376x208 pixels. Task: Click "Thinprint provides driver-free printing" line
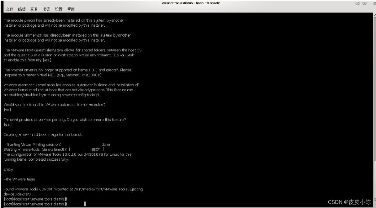(65, 120)
